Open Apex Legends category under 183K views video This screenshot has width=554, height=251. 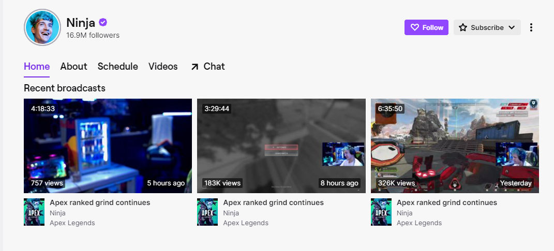point(246,223)
